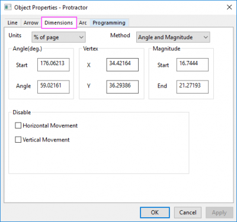Click the Method label text
Screen dimensions: 237x222
[x=120, y=36]
